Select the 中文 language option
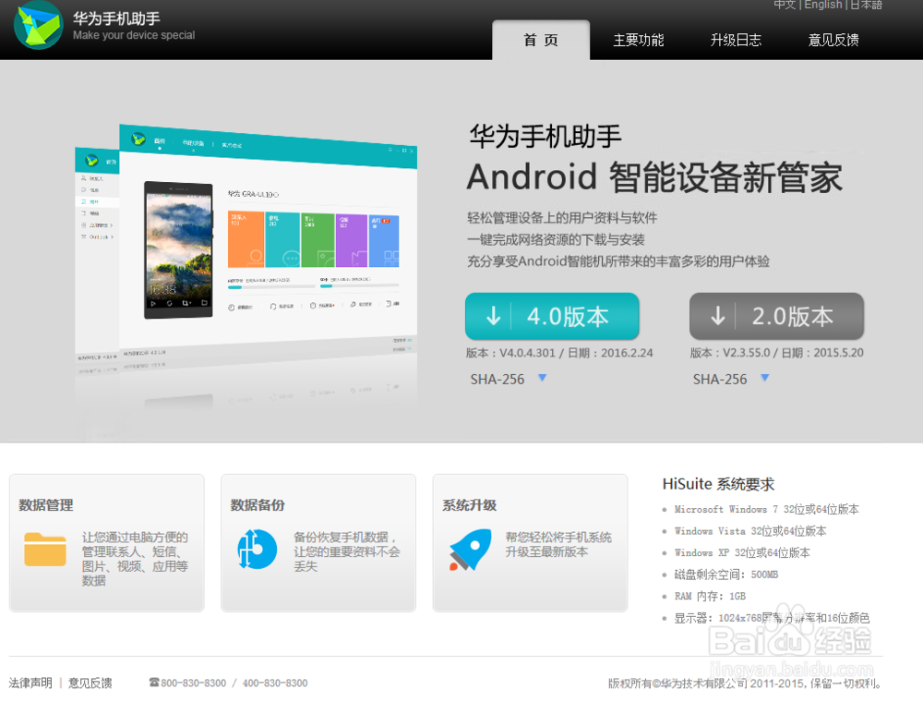This screenshot has height=702, width=923. coord(785,5)
